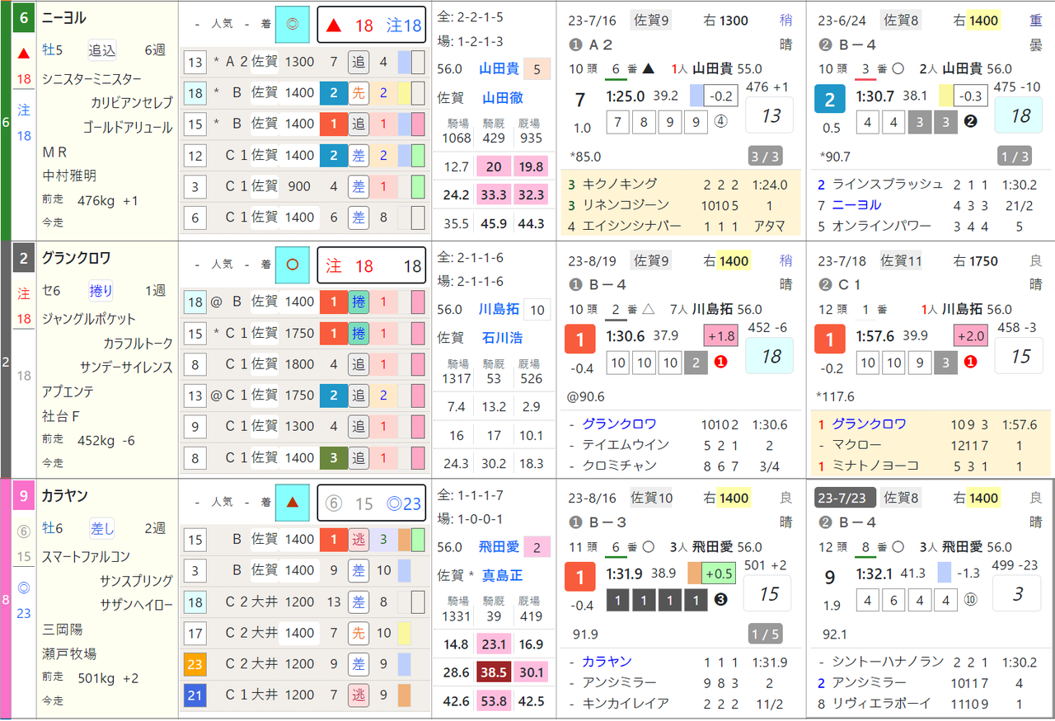This screenshot has width=1055, height=721.
Task: Click the ⑩ circle in カラヤン's 23-7/23 race
Action: tap(970, 599)
